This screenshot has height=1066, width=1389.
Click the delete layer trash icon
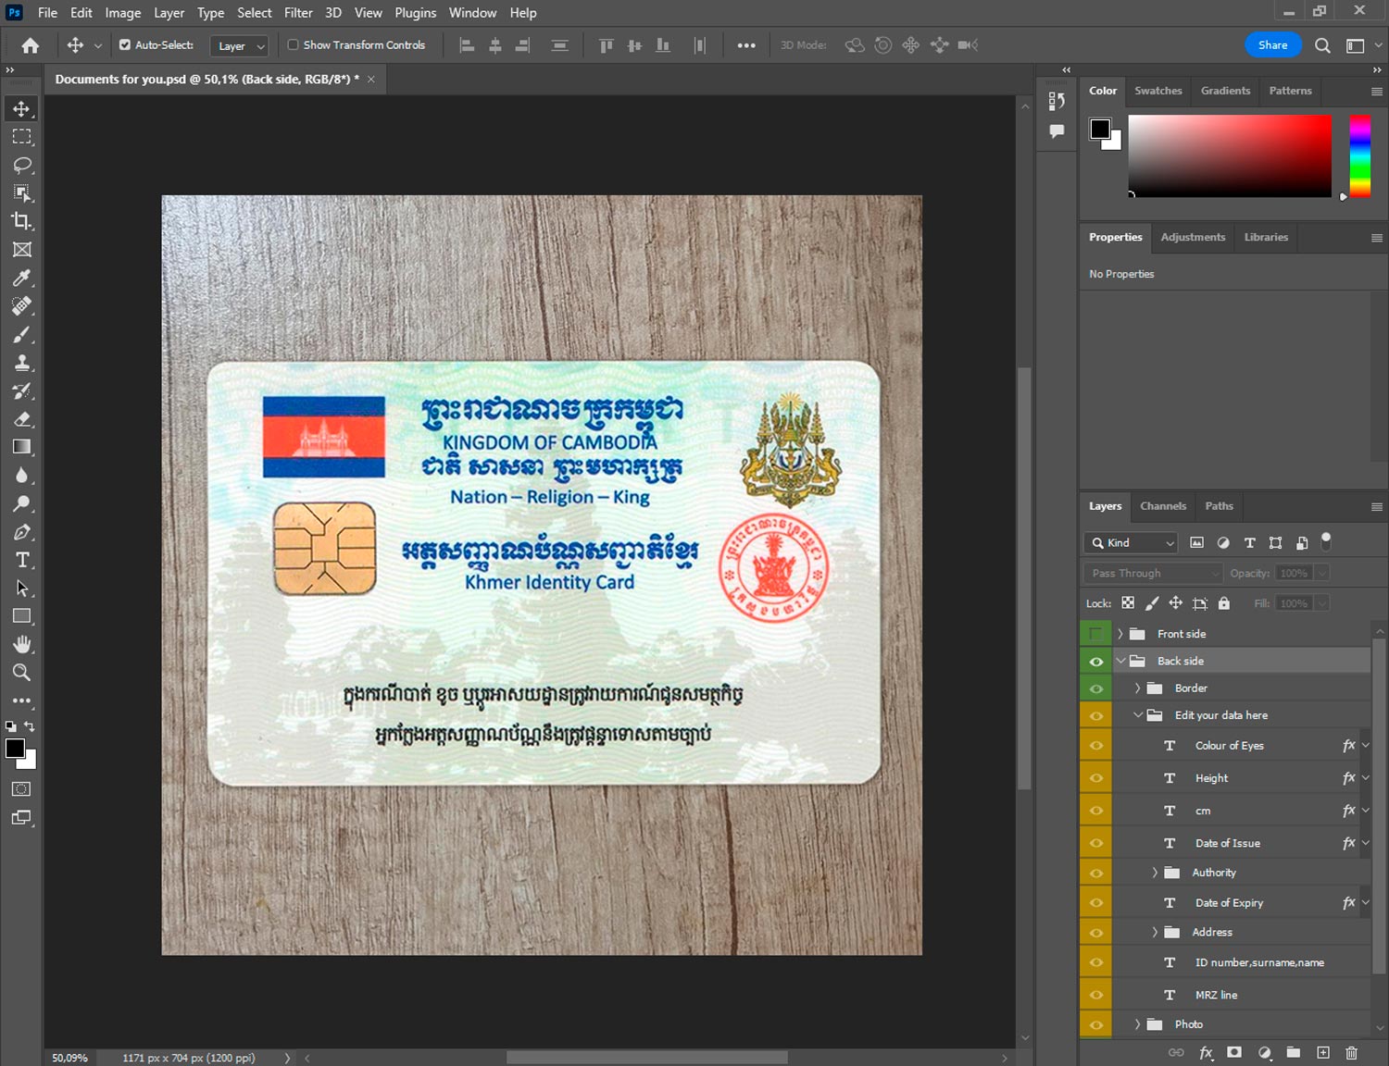click(1351, 1052)
